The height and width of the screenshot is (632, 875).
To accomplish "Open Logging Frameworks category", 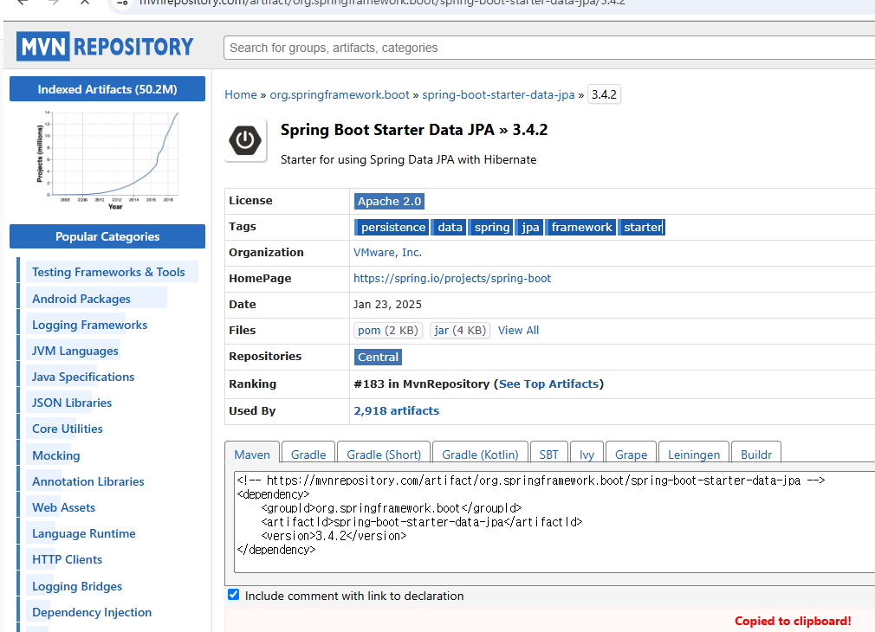I will pyautogui.click(x=89, y=325).
